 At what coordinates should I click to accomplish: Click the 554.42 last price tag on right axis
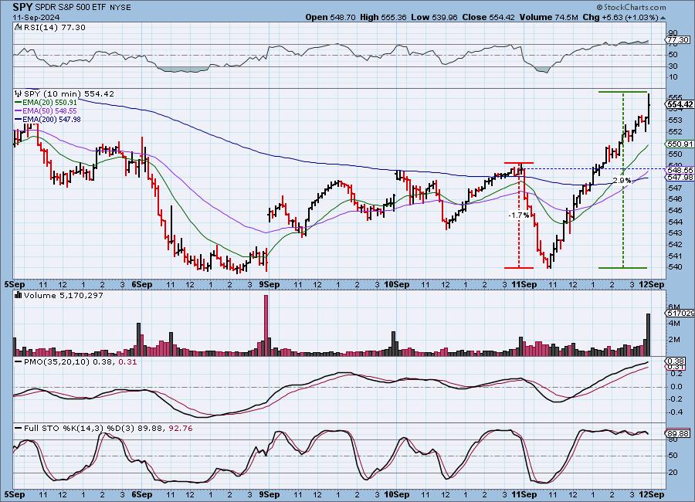point(680,104)
